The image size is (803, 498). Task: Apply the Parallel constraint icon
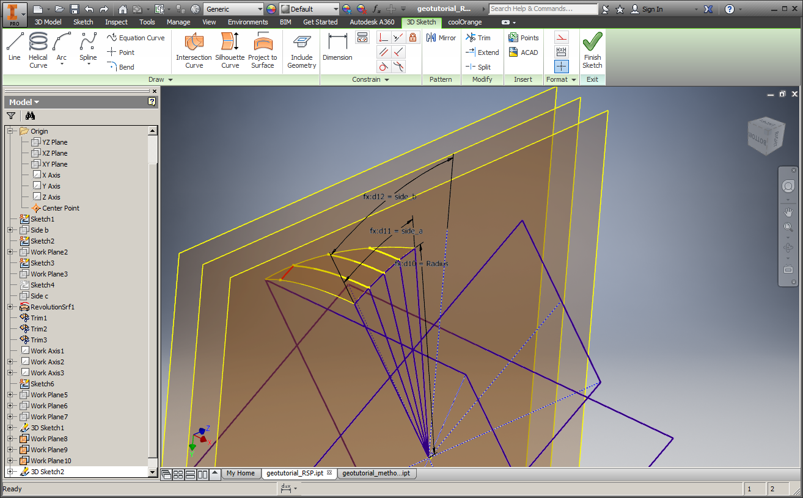(384, 52)
